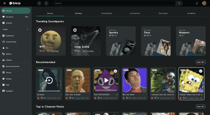210x115 pixels.
Task: Click the fire icon on Gasp blerp
Action: click(180, 98)
